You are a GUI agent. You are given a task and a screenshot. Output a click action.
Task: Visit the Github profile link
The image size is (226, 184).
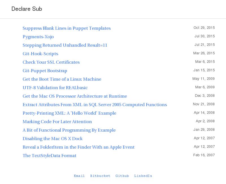(x=122, y=176)
